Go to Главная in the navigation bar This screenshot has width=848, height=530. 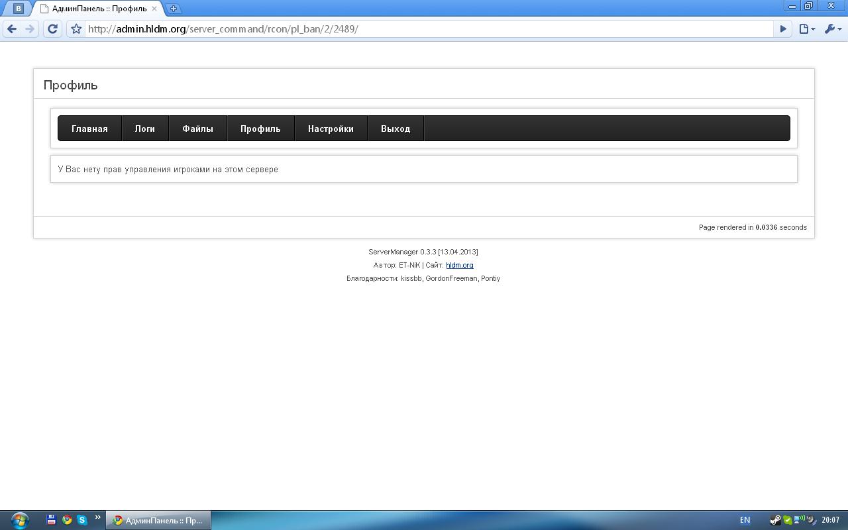point(89,129)
